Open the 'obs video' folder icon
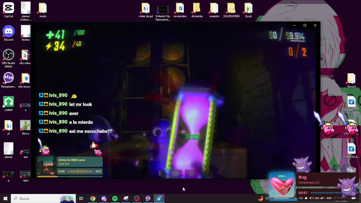 25,57
